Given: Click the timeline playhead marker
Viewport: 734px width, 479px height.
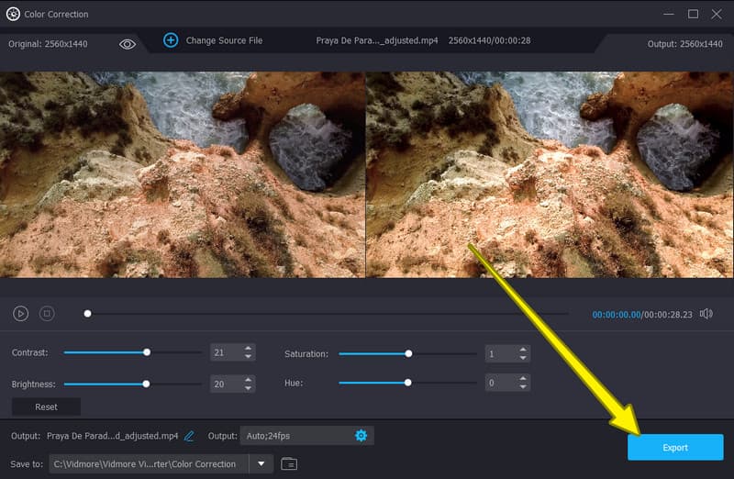Looking at the screenshot, I should click(x=88, y=314).
